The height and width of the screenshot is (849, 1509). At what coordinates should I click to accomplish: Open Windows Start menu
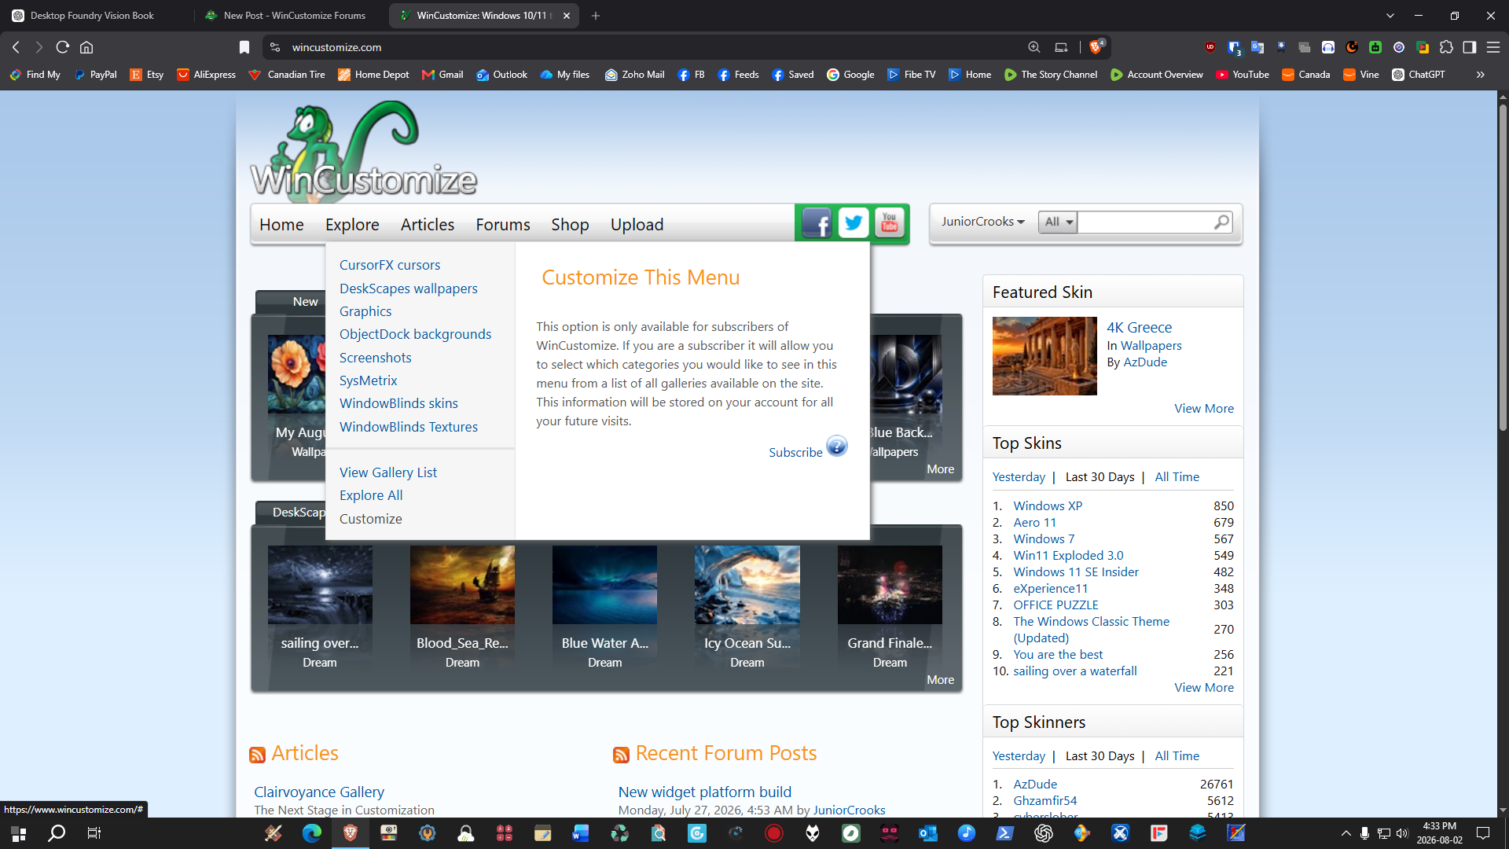coord(19,833)
